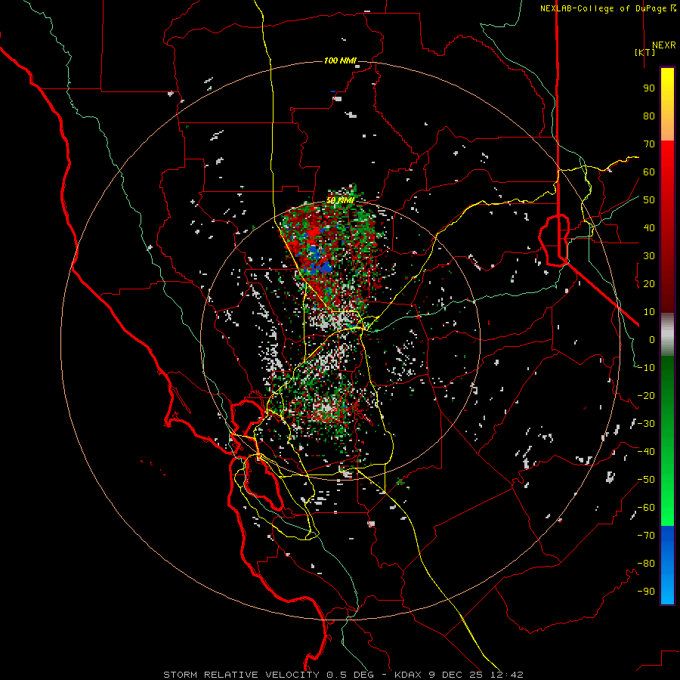
Task: Click the positive 60 scale value
Action: click(x=649, y=172)
